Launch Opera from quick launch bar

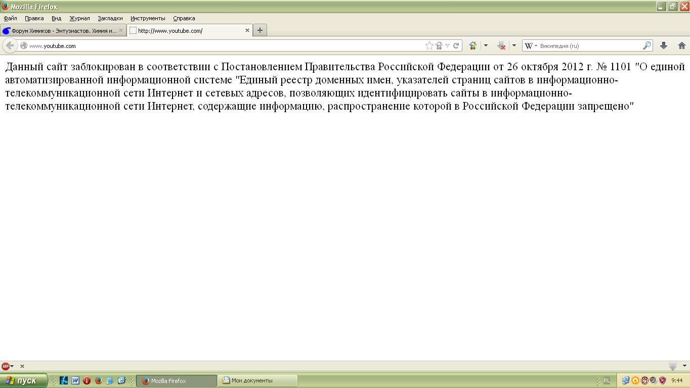pyautogui.click(x=87, y=380)
